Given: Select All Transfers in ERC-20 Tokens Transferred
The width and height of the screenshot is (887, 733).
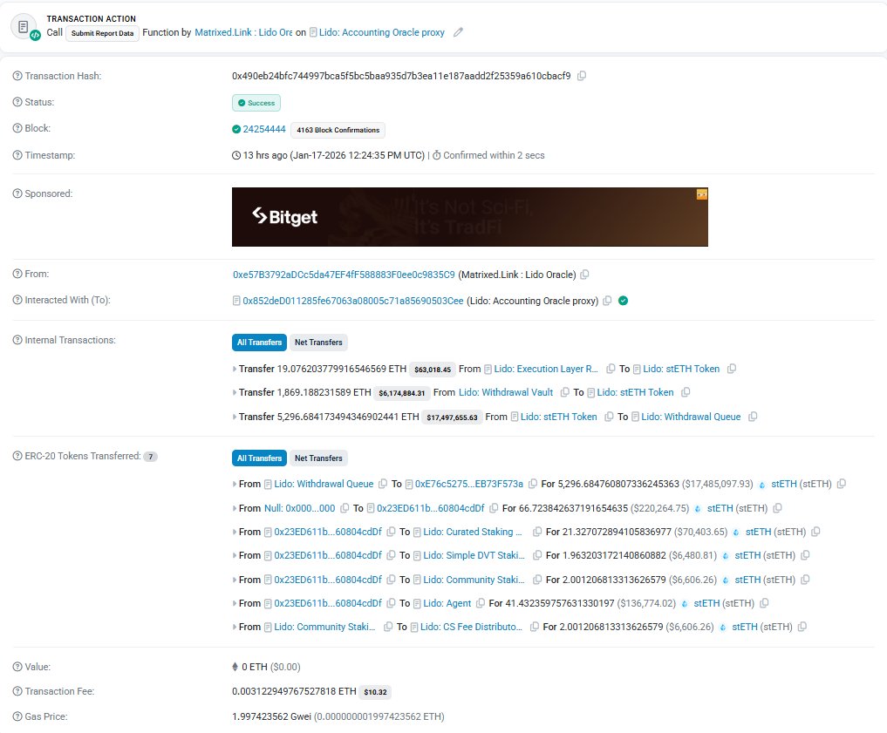Looking at the screenshot, I should pyautogui.click(x=259, y=458).
